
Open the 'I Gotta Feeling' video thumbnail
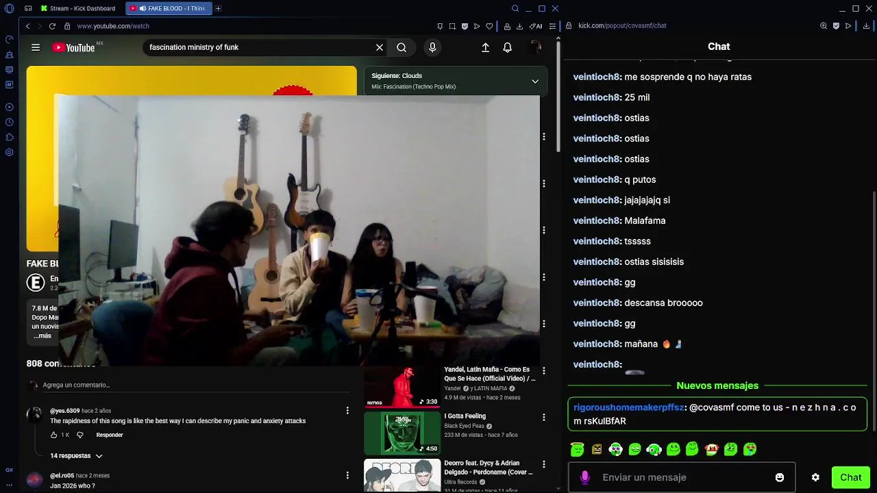(x=402, y=433)
